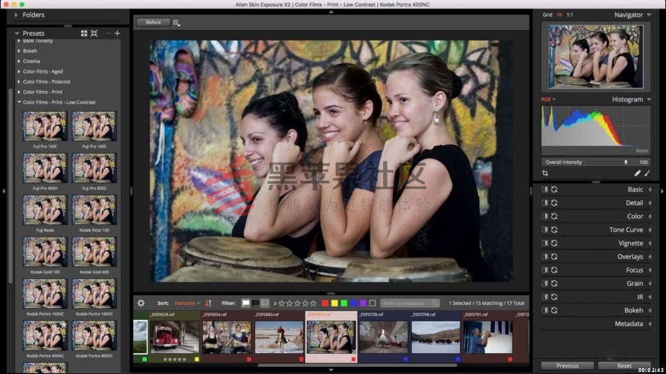
Task: Apply the Fuji Pro 400H preset
Action: coord(45,168)
